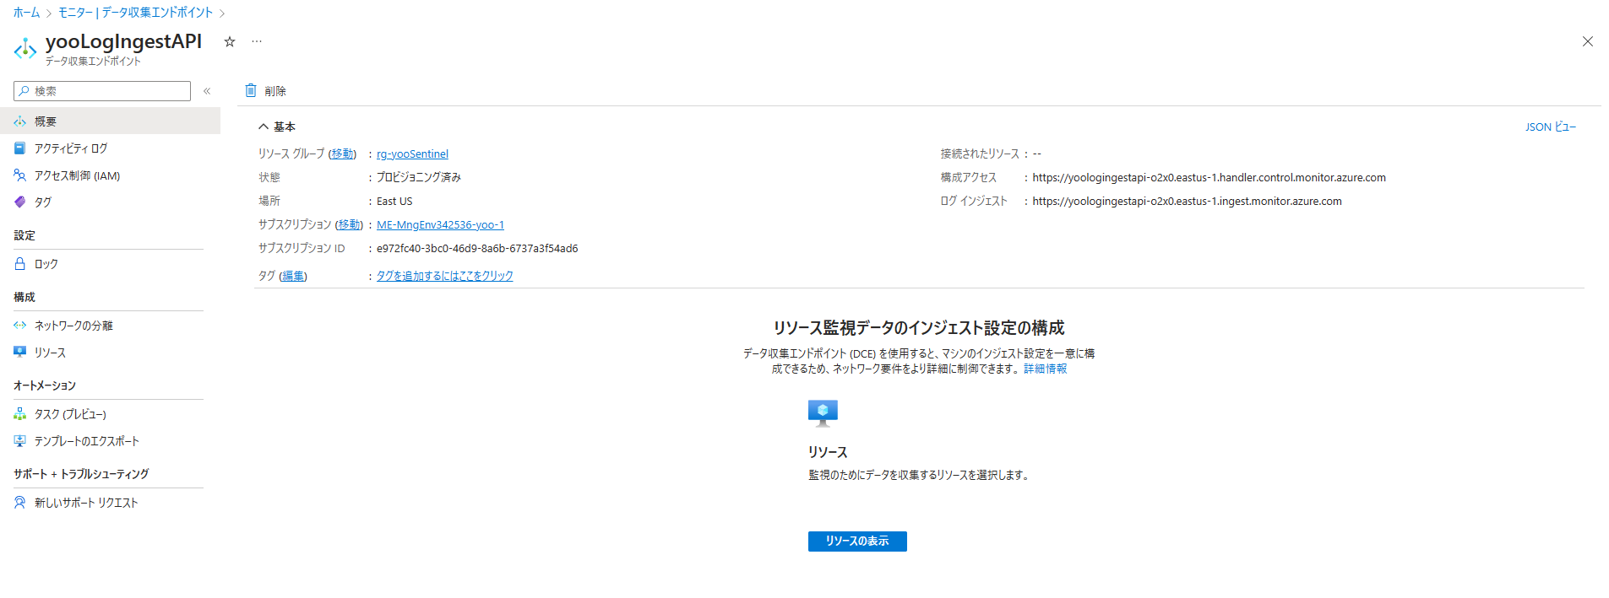Image resolution: width=1609 pixels, height=598 pixels.
Task: Open the 概要 menu item
Action: point(110,121)
